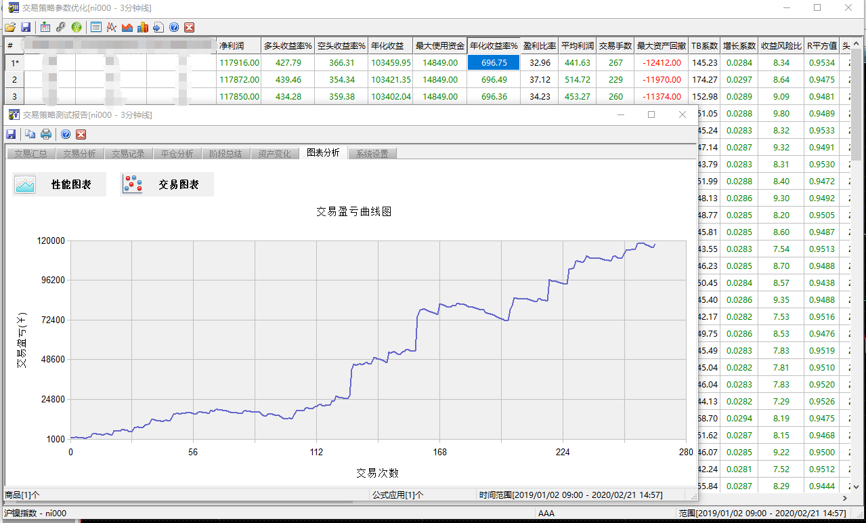Print the report using the printer icon
Image resolution: width=866 pixels, height=523 pixels.
tap(46, 134)
